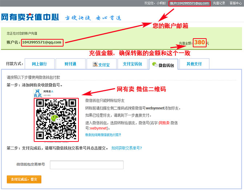The width and height of the screenshot is (244, 191).
Task: Select the 微信钱包 payment tab
Action: [163, 64]
